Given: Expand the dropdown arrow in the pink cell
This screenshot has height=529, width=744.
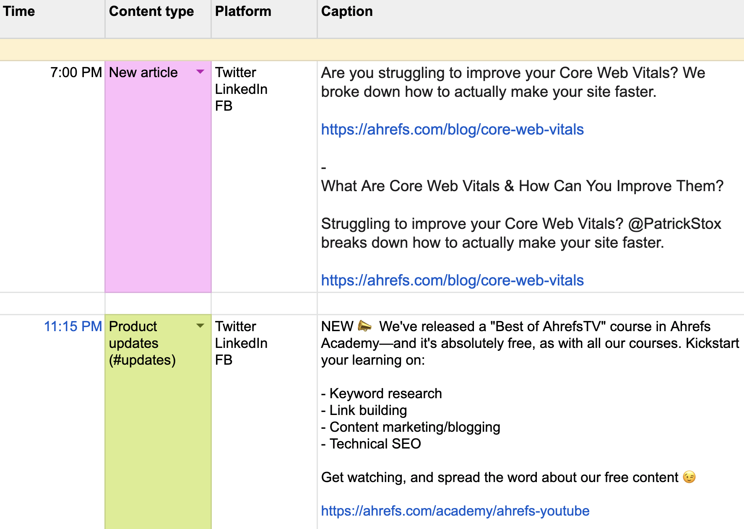Looking at the screenshot, I should click(200, 73).
